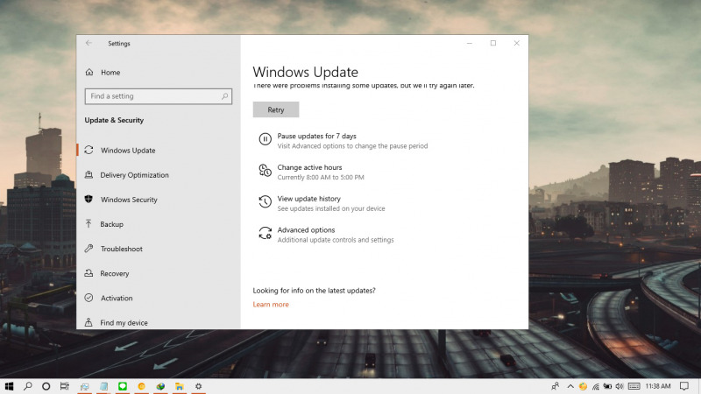Open the Windows Start menu
This screenshot has width=701, height=394.
[x=9, y=386]
